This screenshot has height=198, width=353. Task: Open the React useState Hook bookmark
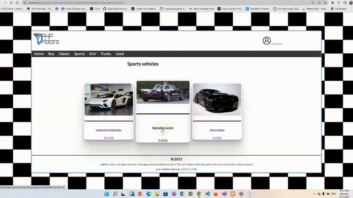coord(202,9)
